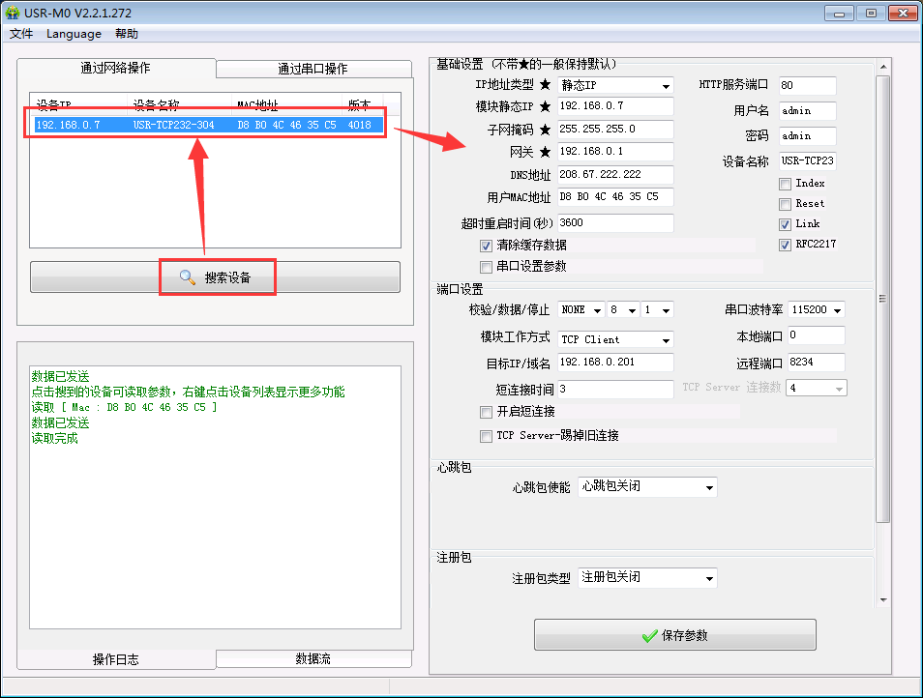Click the 目标IP/域名 input field

tap(615, 364)
